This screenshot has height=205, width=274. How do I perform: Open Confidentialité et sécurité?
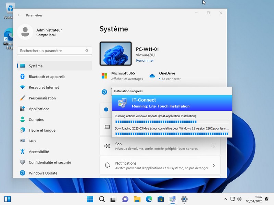54,162
